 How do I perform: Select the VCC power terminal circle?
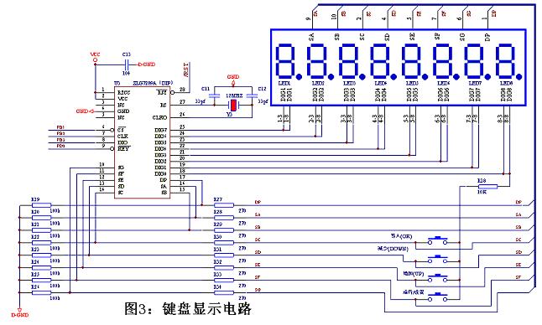click(x=96, y=60)
